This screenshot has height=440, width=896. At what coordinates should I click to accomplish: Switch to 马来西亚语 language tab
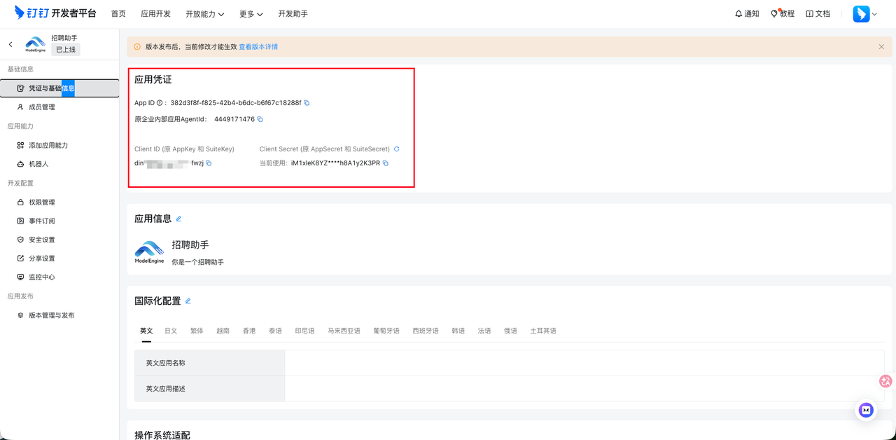pos(344,331)
